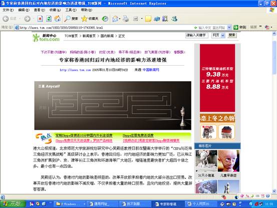Open the Search magnifier toolbar button
Image resolution: width=277 pixels, height=208 pixels.
pyautogui.click(x=71, y=19)
